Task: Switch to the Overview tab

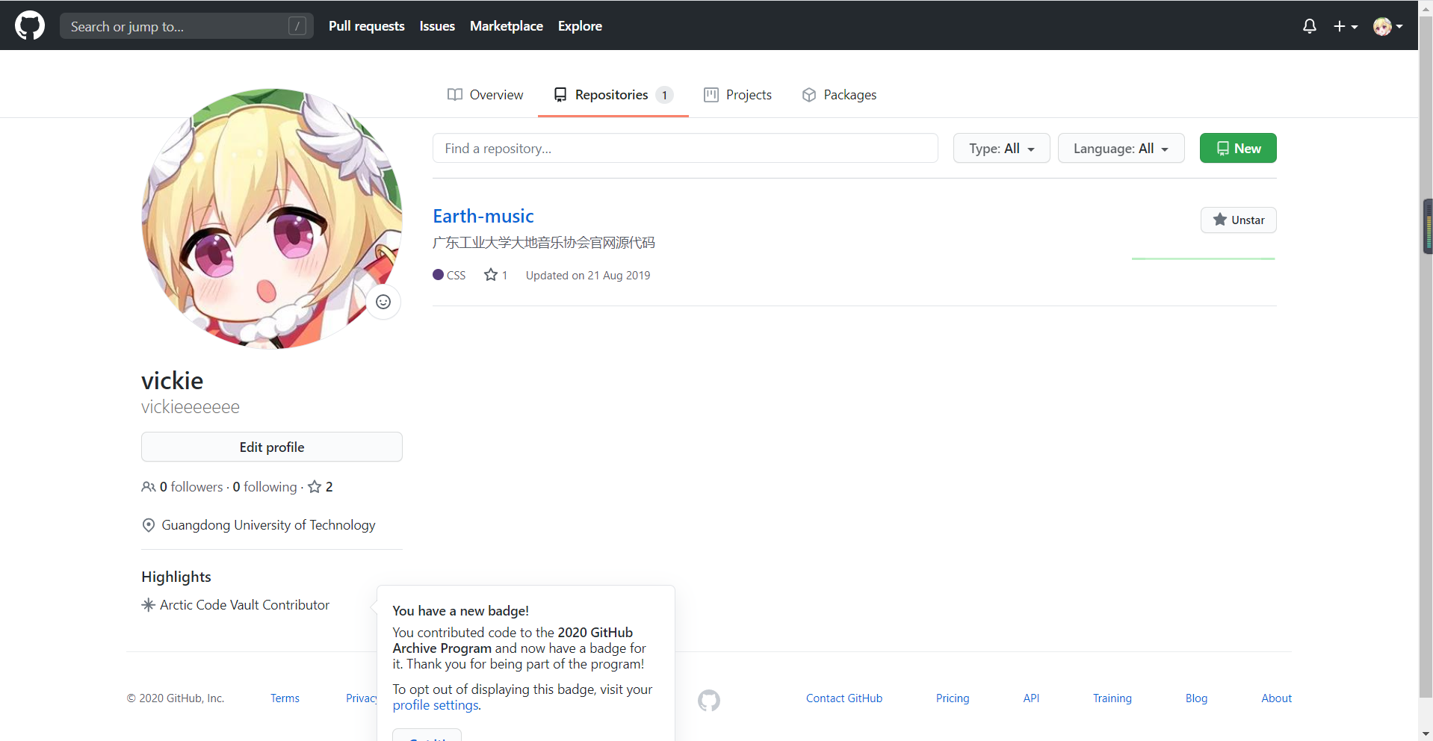Action: click(x=486, y=95)
